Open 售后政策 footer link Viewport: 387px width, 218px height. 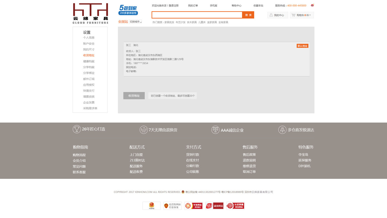click(249, 155)
